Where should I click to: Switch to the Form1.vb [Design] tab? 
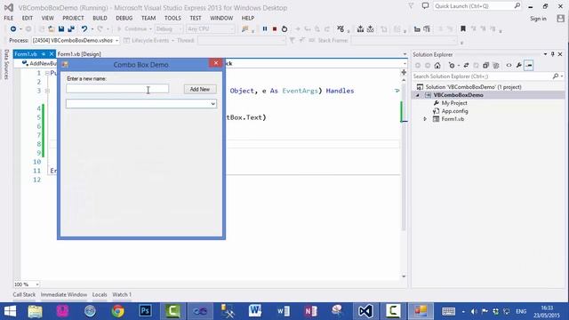pos(79,54)
